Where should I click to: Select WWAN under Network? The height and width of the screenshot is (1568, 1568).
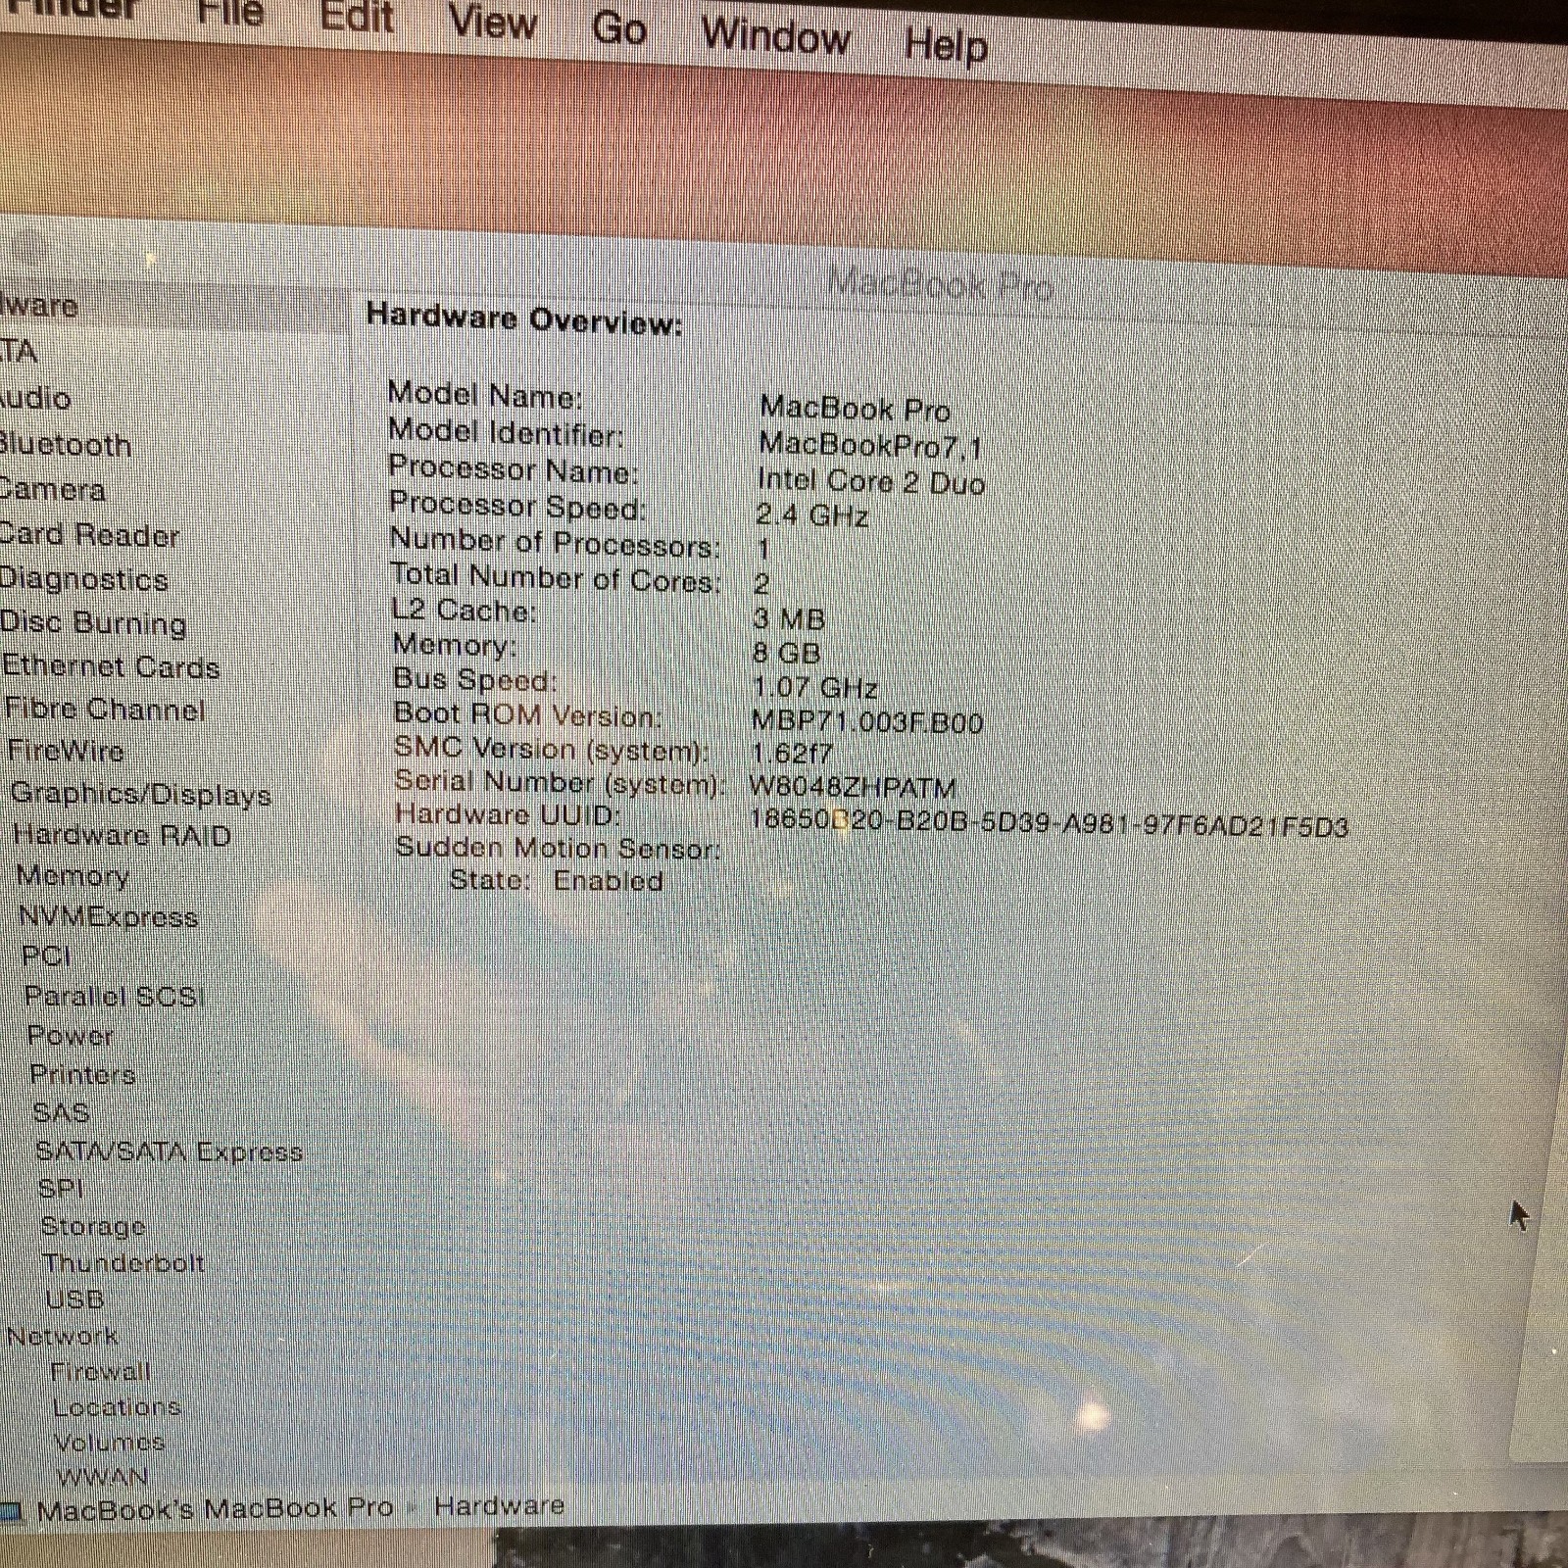(x=102, y=1476)
